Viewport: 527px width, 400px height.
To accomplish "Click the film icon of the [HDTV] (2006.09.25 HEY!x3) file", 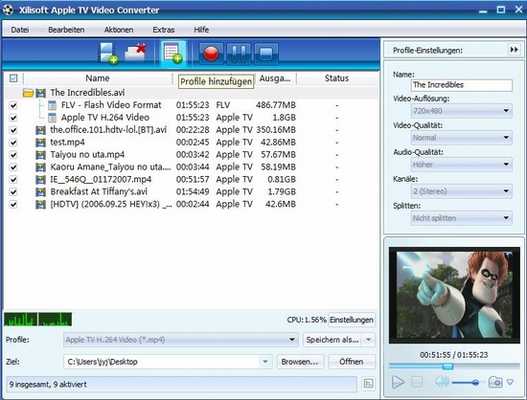I will (x=40, y=205).
